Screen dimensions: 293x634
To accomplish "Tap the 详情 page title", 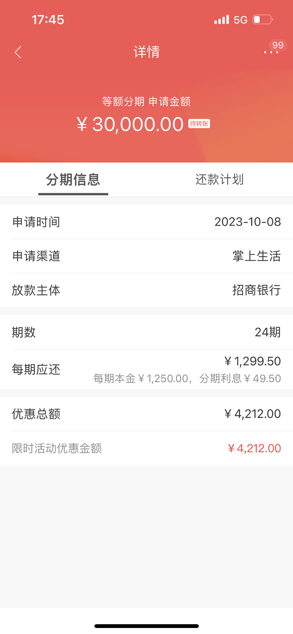I will coord(146,52).
